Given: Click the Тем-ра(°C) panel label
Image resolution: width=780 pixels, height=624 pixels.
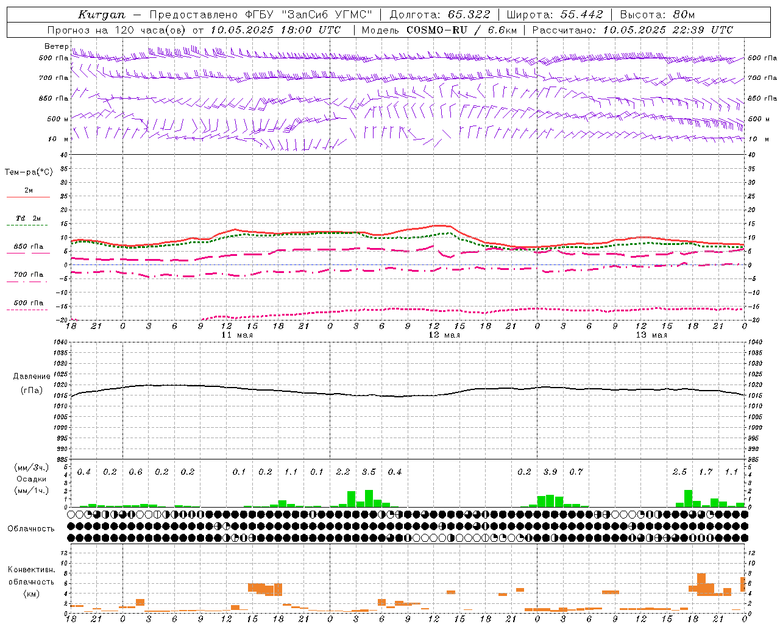Looking at the screenshot, I should coord(29,172).
